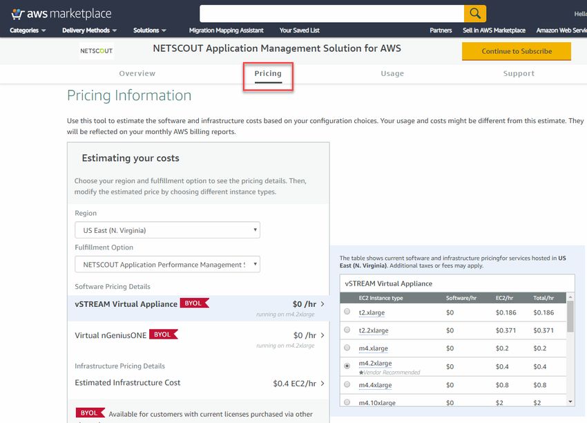This screenshot has width=587, height=423.
Task: Click into the marketplace search field
Action: 331,14
